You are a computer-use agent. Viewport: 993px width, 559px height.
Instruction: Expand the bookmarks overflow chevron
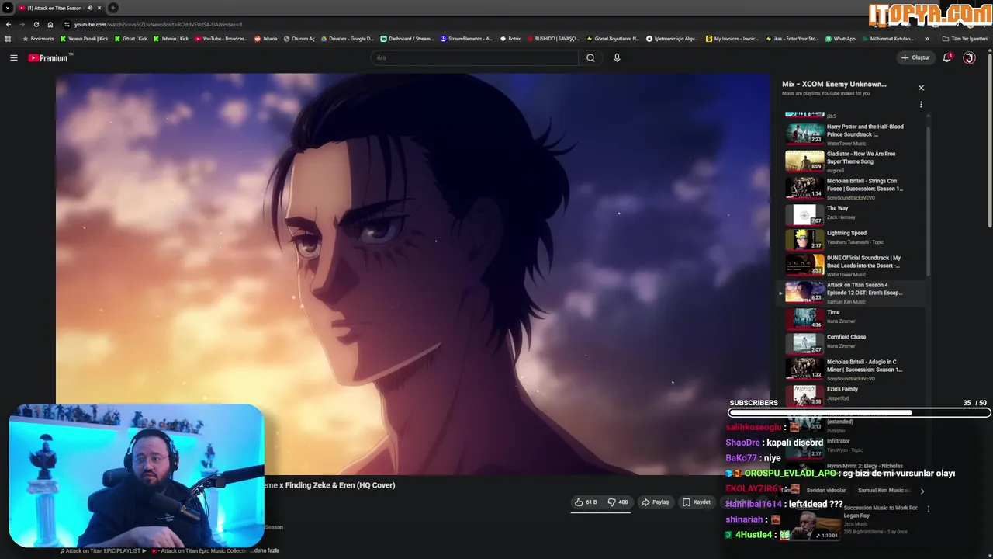(927, 38)
